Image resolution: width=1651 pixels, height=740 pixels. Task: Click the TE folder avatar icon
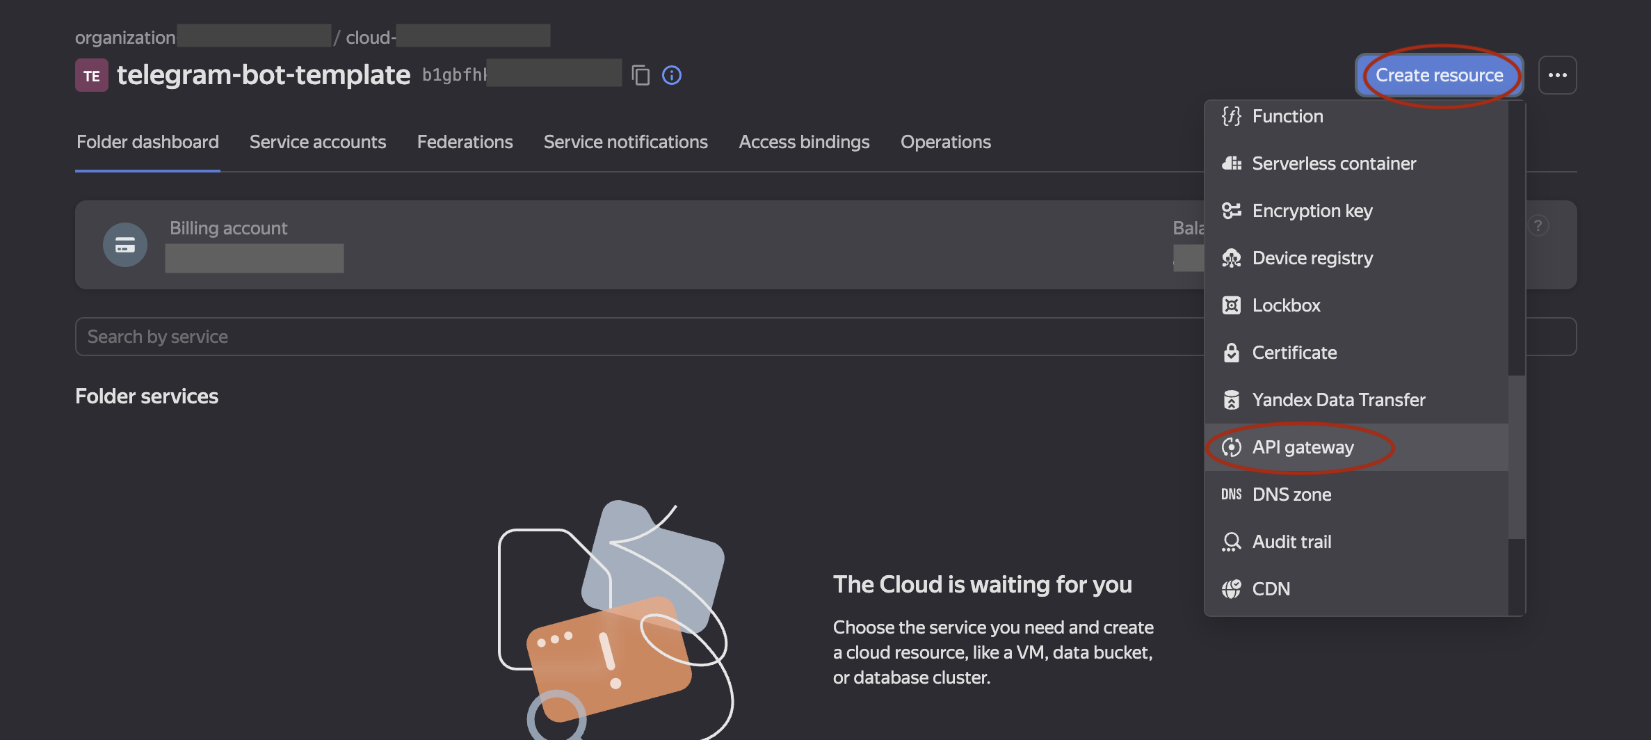pyautogui.click(x=92, y=75)
